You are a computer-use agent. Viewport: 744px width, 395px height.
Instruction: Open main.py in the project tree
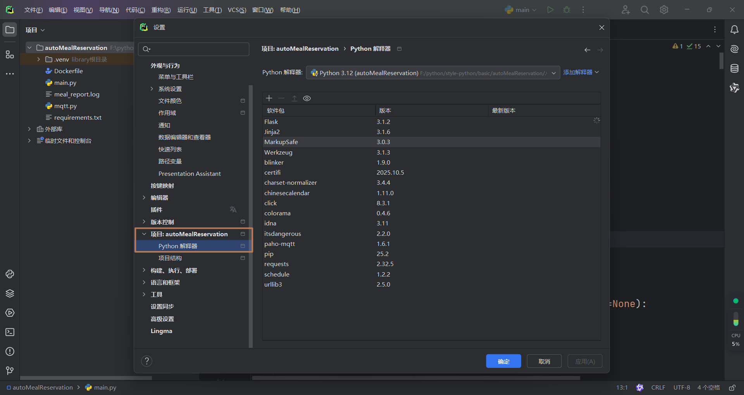[x=65, y=82]
